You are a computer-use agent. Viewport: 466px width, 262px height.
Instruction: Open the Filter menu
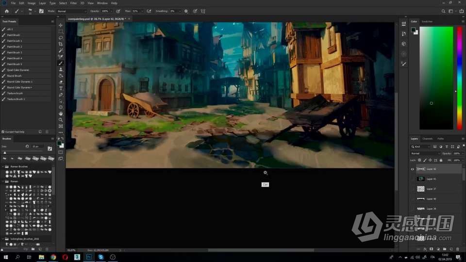click(x=73, y=3)
